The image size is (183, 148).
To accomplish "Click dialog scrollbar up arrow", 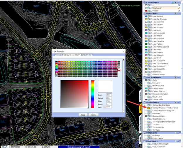I will click(x=123, y=60).
